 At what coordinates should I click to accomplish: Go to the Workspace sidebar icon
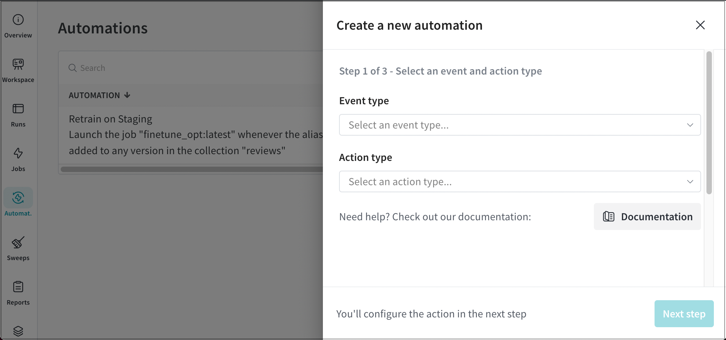tap(18, 64)
